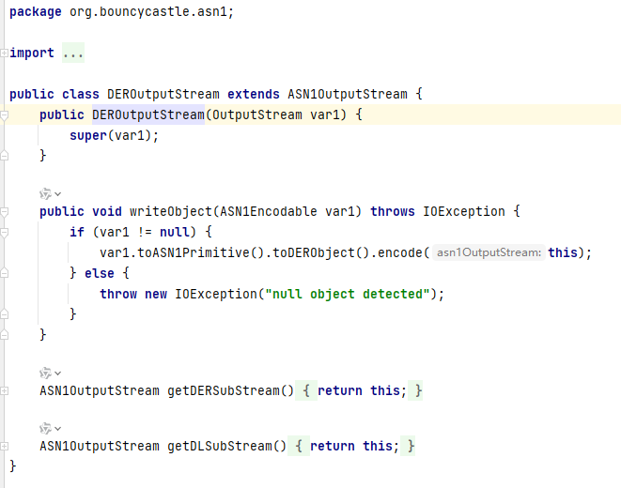Expand the getDERSubStream method body
621x488 pixels.
pos(4,391)
